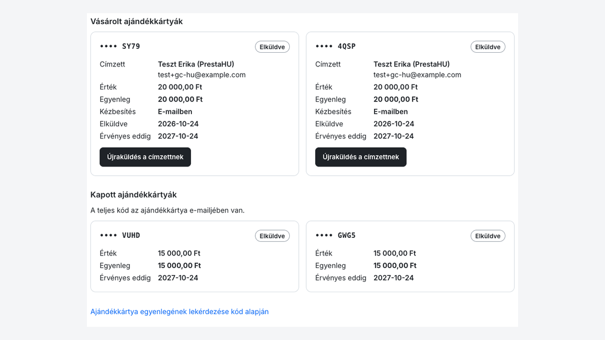Open the gift card balance lookup by code link
This screenshot has width=605, height=340.
point(179,311)
